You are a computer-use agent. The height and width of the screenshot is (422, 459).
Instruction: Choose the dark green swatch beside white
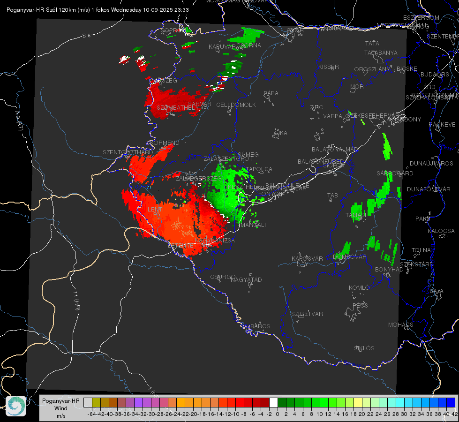282,402
